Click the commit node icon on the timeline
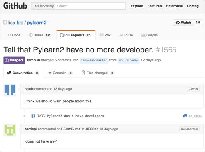The width and height of the screenshot is (205, 152). coord(25,116)
